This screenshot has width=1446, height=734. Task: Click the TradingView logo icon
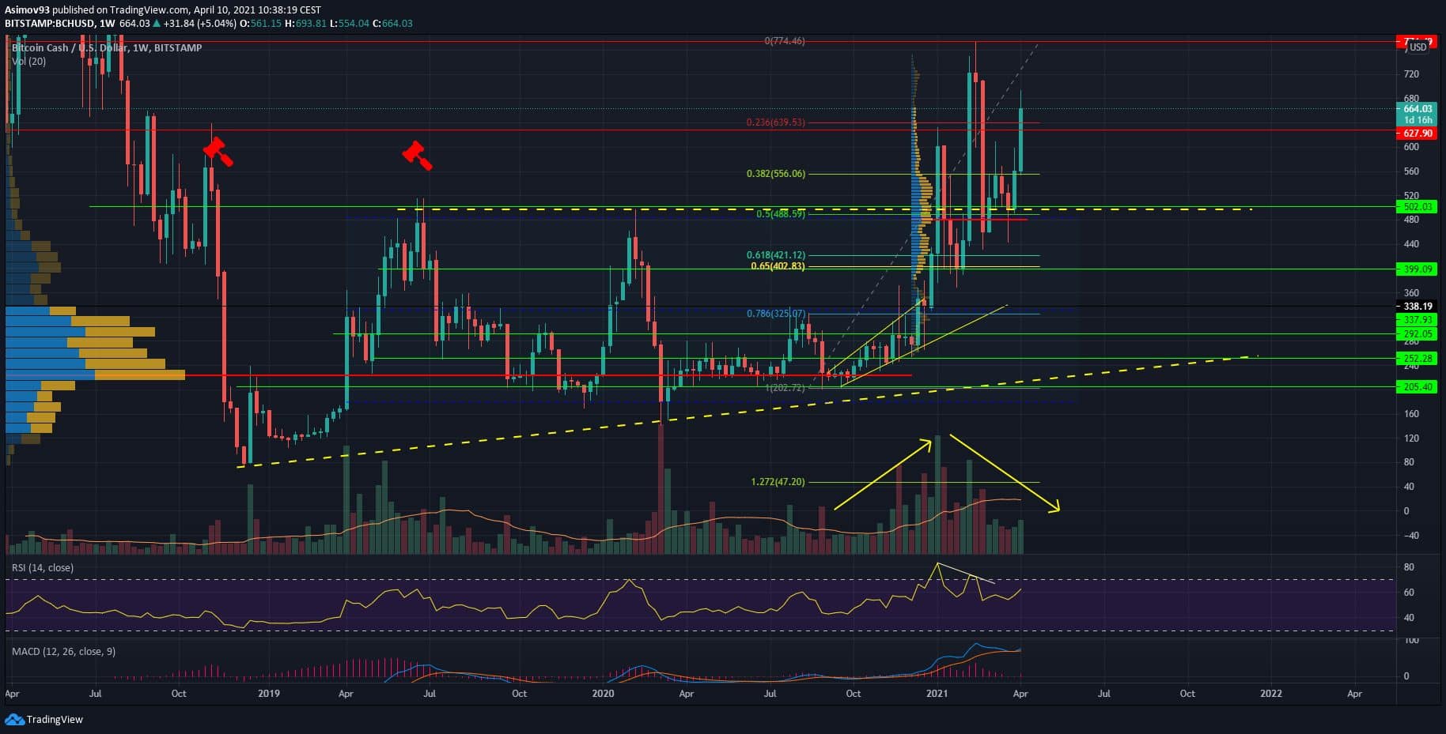[14, 719]
